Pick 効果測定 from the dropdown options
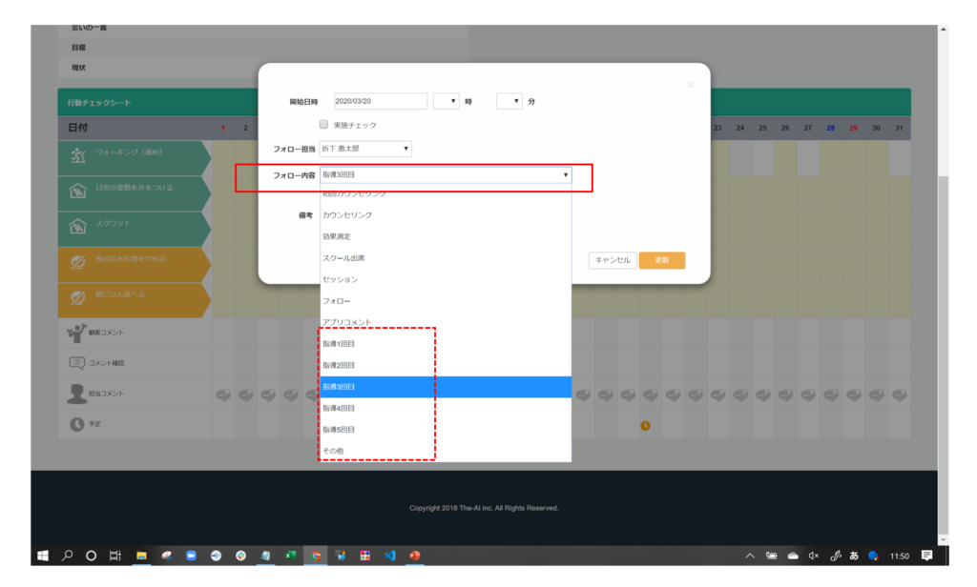The image size is (977, 587). click(337, 236)
